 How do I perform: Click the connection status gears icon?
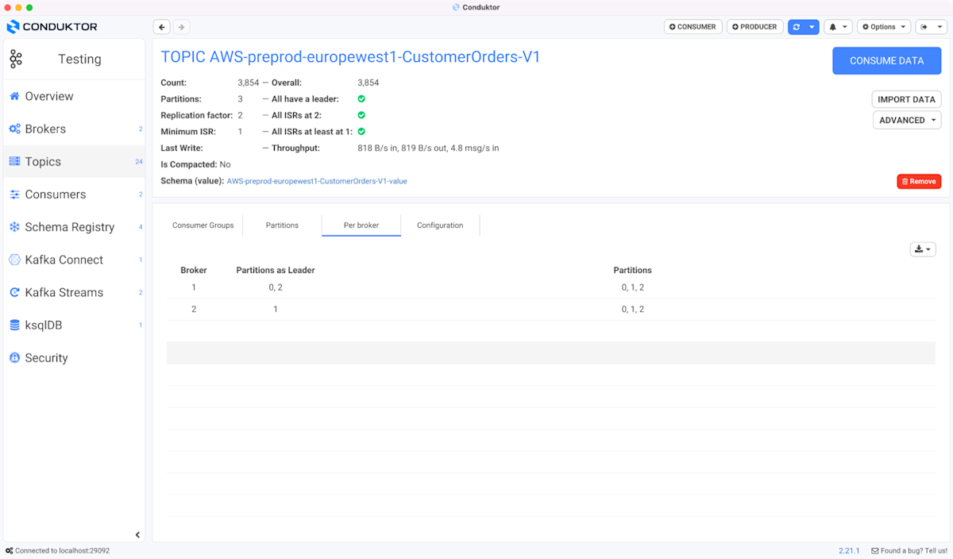(9, 550)
